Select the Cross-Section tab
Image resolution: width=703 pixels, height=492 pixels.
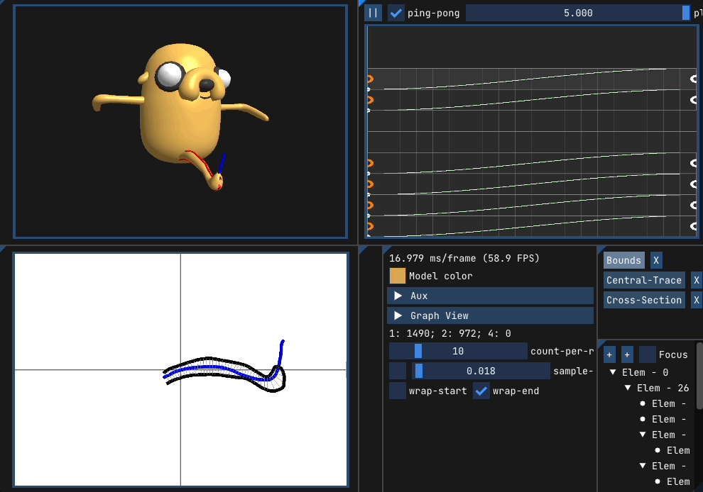[x=644, y=300]
